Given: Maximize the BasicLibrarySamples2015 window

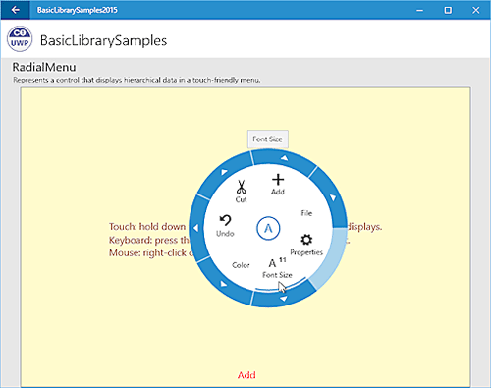Looking at the screenshot, I should pos(448,10).
